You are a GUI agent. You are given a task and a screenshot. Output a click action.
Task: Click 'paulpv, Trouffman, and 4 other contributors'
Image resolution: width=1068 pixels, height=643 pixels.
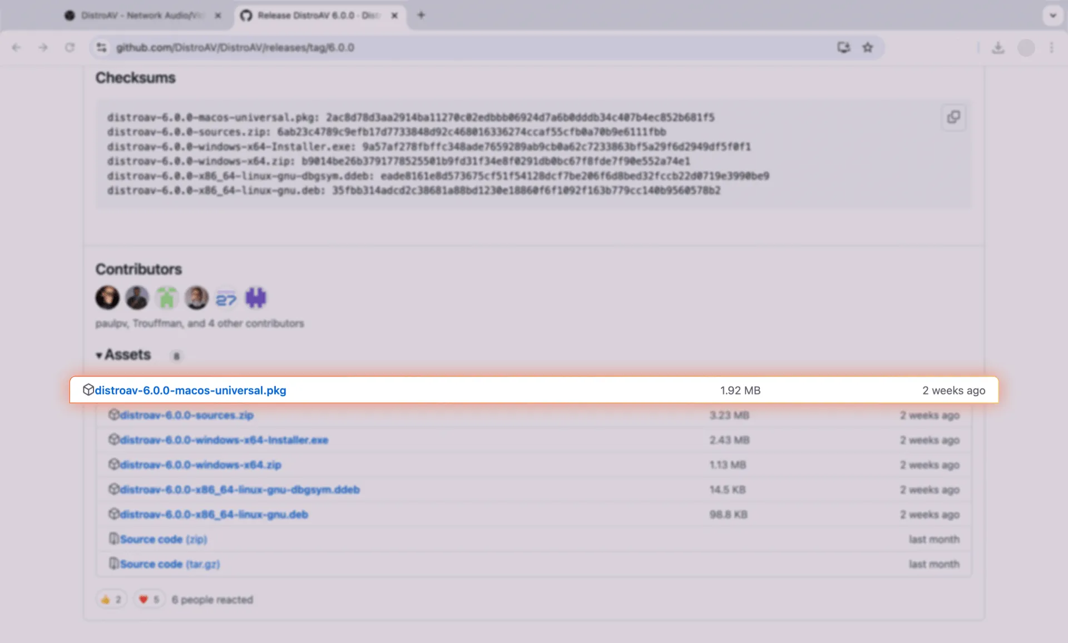point(200,323)
